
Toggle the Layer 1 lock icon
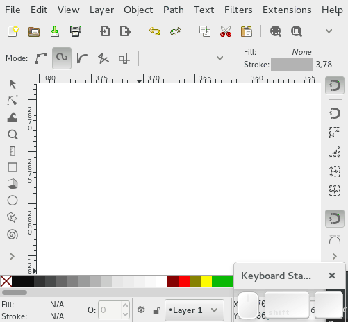(157, 310)
